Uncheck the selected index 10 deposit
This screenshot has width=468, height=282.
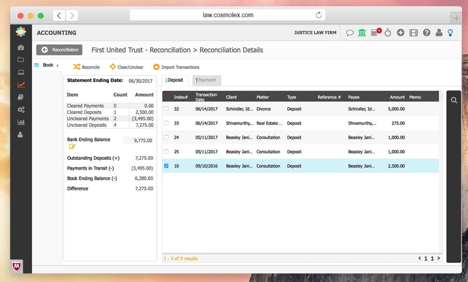[166, 166]
